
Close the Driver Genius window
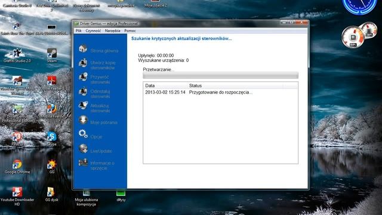tap(301, 23)
